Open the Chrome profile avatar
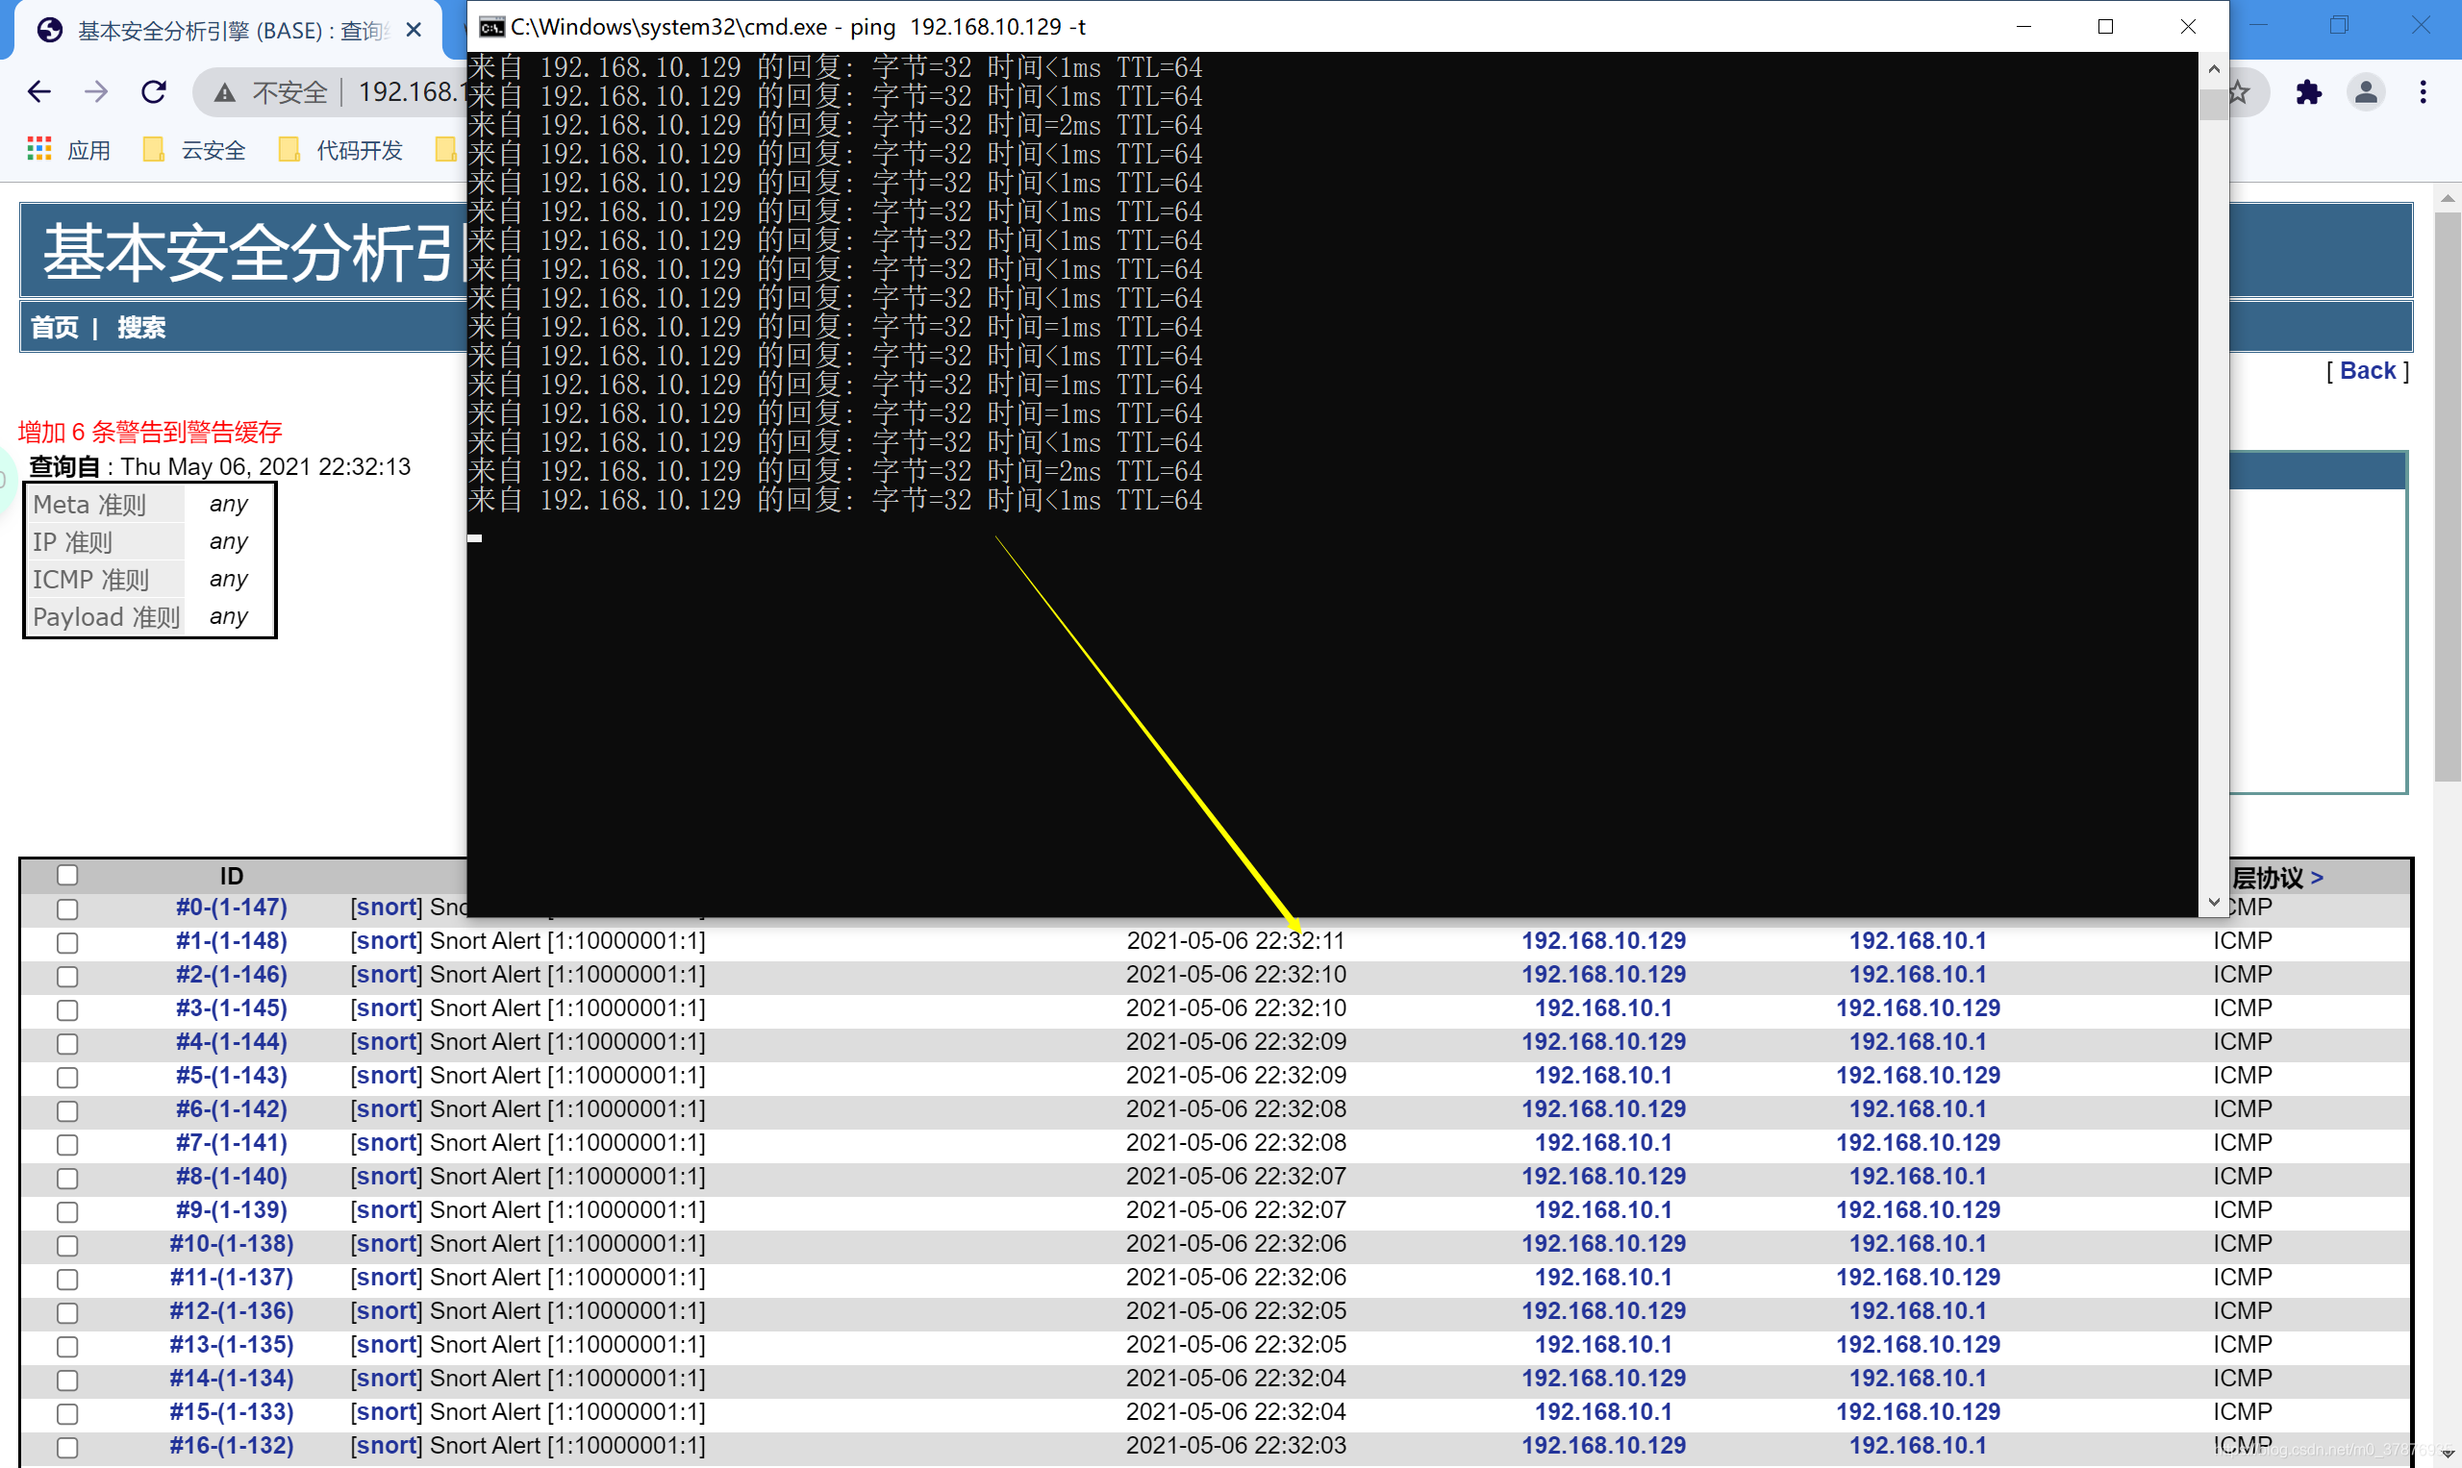 click(2365, 92)
